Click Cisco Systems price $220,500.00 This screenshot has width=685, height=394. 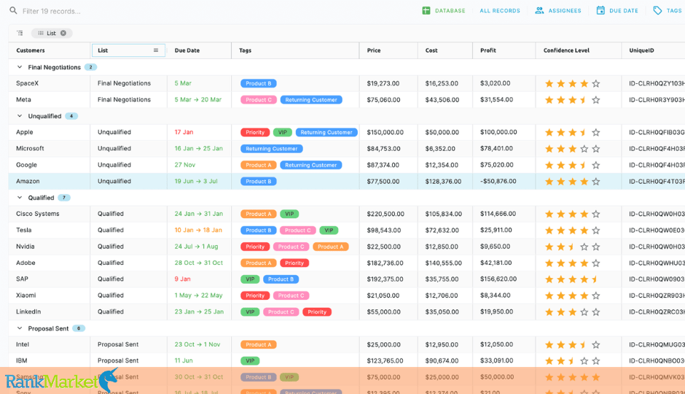tap(385, 214)
